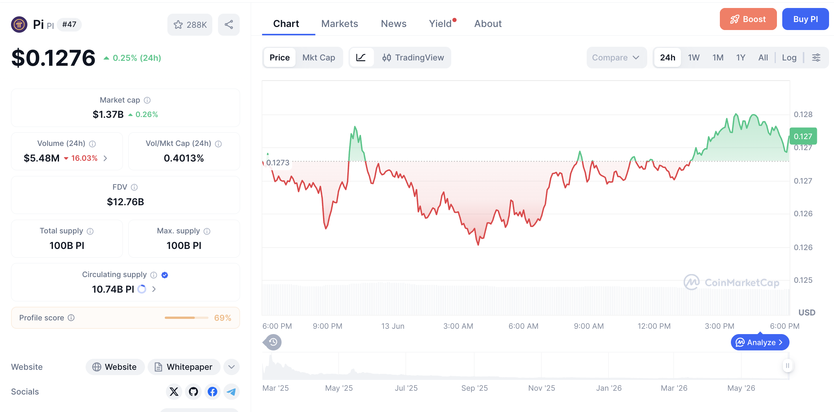Open the X (Twitter) social link
Viewport: 834px width, 412px height.
[x=174, y=391]
